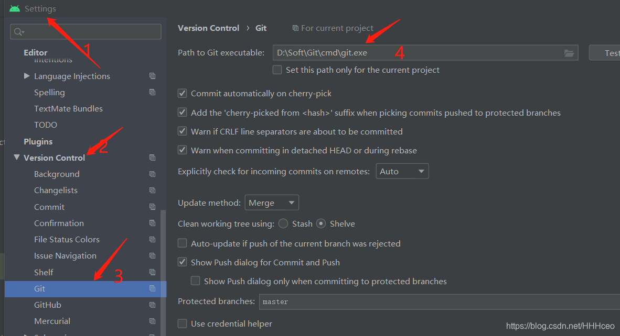Viewport: 620px width, 336px height.
Task: Click the Android Studio logo in the title bar
Action: pos(14,8)
